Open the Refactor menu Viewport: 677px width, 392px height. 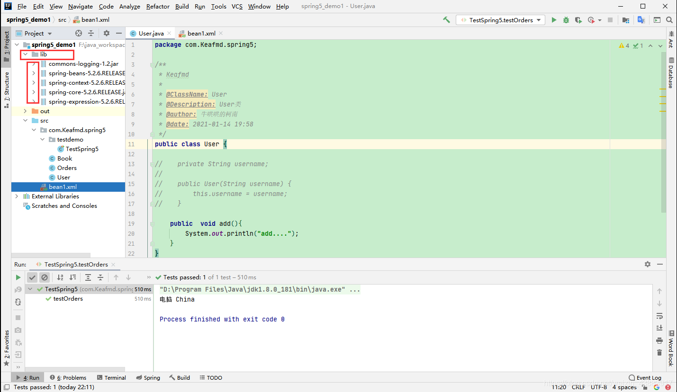(158, 6)
